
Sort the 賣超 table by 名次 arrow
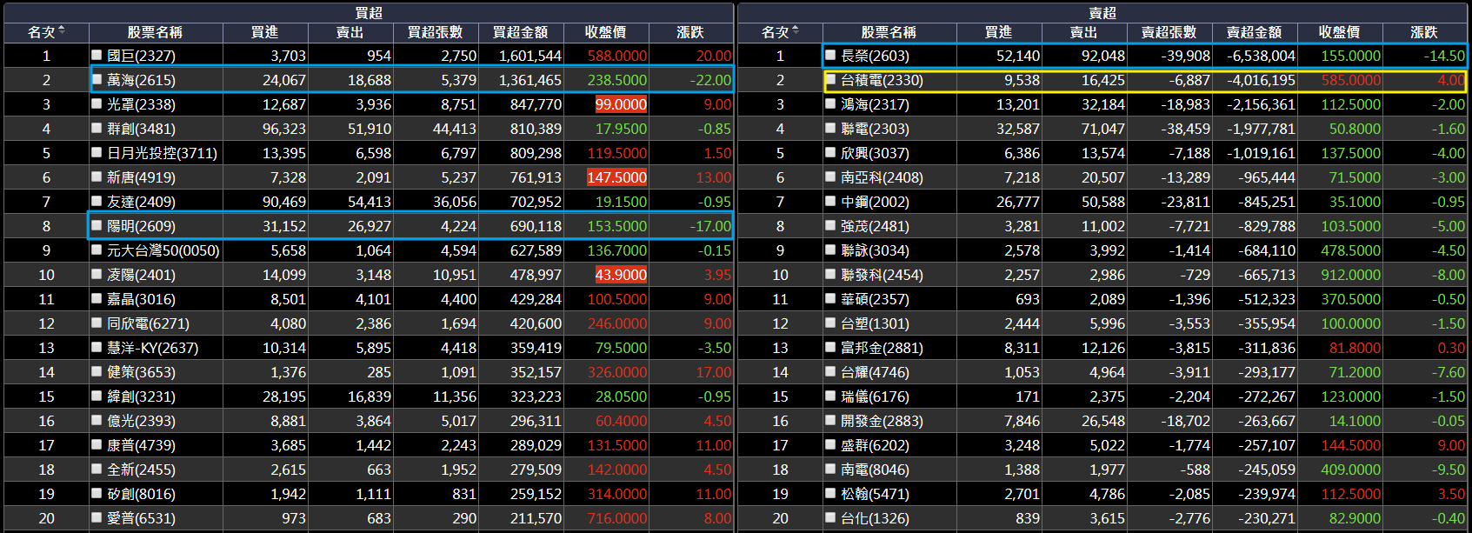(x=796, y=31)
